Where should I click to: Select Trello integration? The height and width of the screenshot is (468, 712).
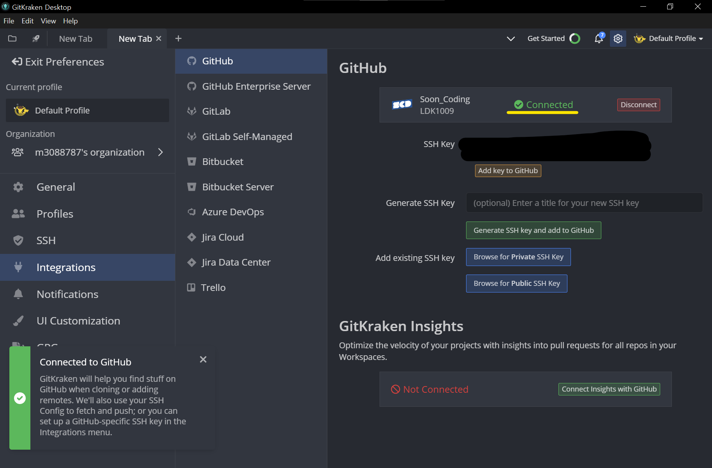click(x=251, y=287)
